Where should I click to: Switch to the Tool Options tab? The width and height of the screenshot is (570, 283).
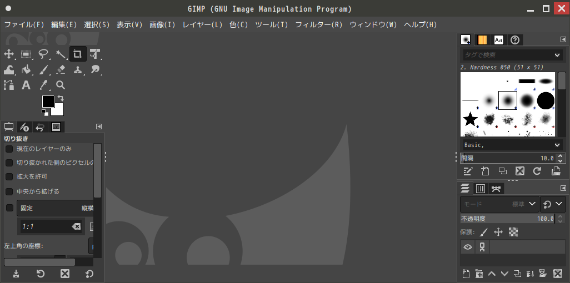[9, 127]
